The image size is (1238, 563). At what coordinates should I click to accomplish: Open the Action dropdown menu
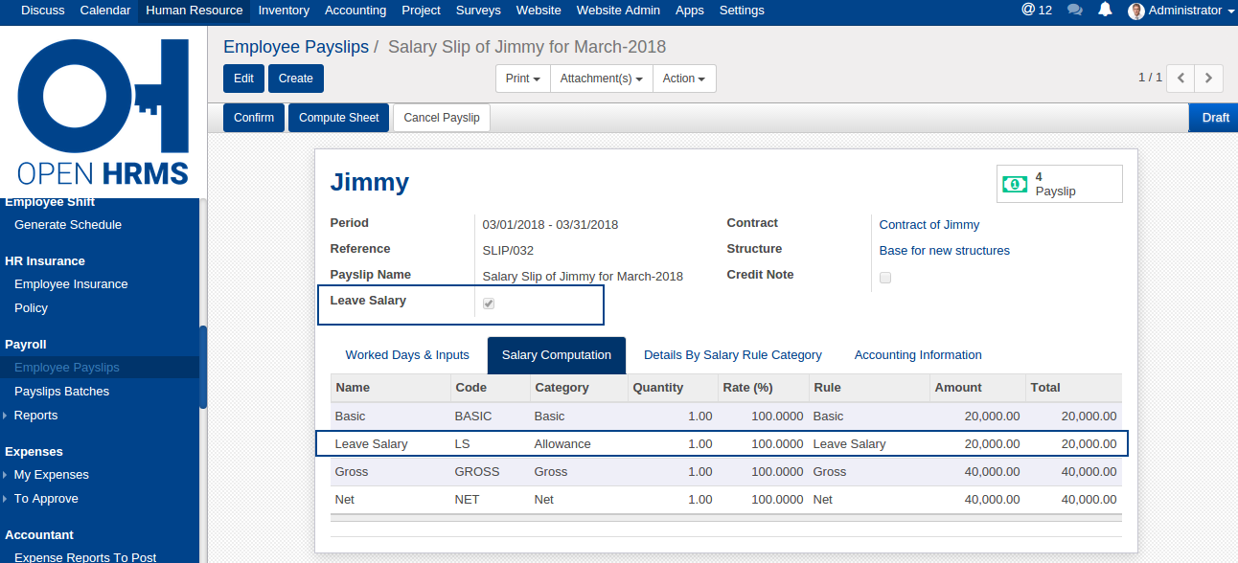point(683,79)
